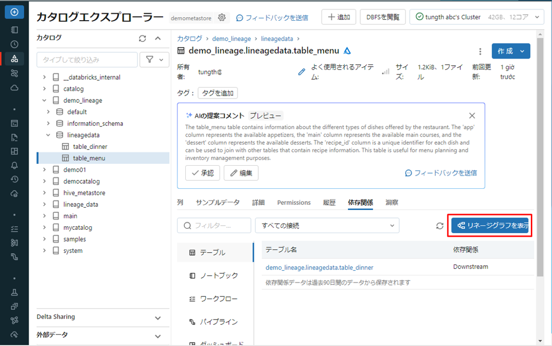The image size is (552, 346).
Task: Click the plus create icon in sidebar
Action: [x=14, y=12]
